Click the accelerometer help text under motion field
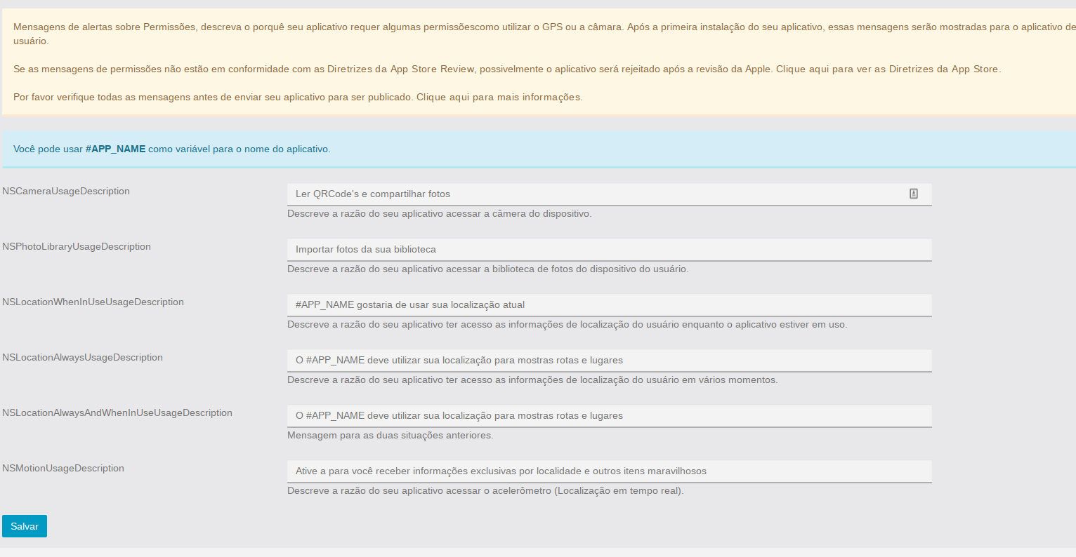1076x557 pixels. pyautogui.click(x=485, y=490)
